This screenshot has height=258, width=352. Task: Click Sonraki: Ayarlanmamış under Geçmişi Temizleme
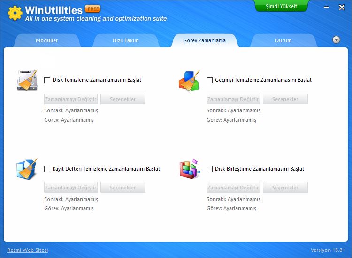point(233,110)
